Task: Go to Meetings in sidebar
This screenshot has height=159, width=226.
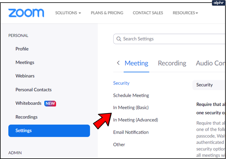Action: [25, 62]
